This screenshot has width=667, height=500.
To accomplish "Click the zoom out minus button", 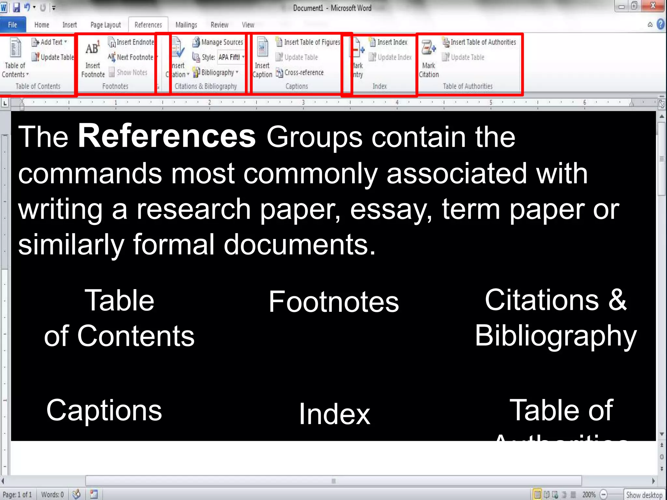I will pos(603,495).
